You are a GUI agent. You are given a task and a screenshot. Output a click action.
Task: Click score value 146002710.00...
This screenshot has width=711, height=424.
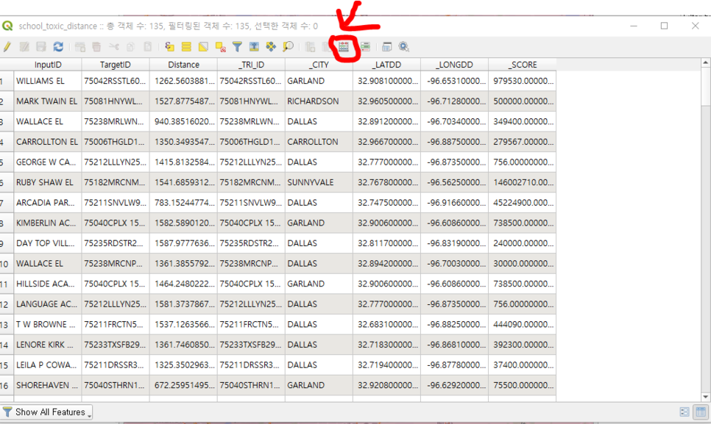pos(523,182)
